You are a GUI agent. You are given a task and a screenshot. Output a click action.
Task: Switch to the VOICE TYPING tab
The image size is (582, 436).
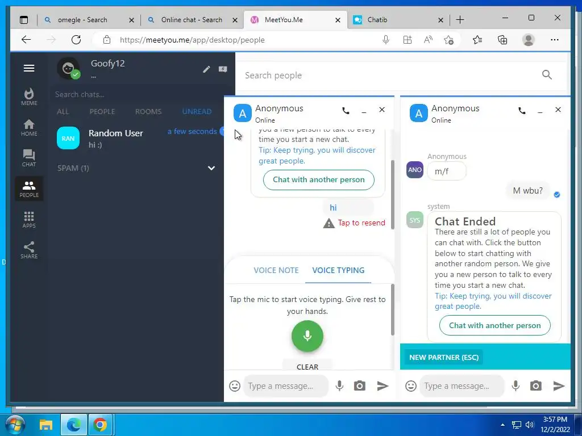coord(338,270)
